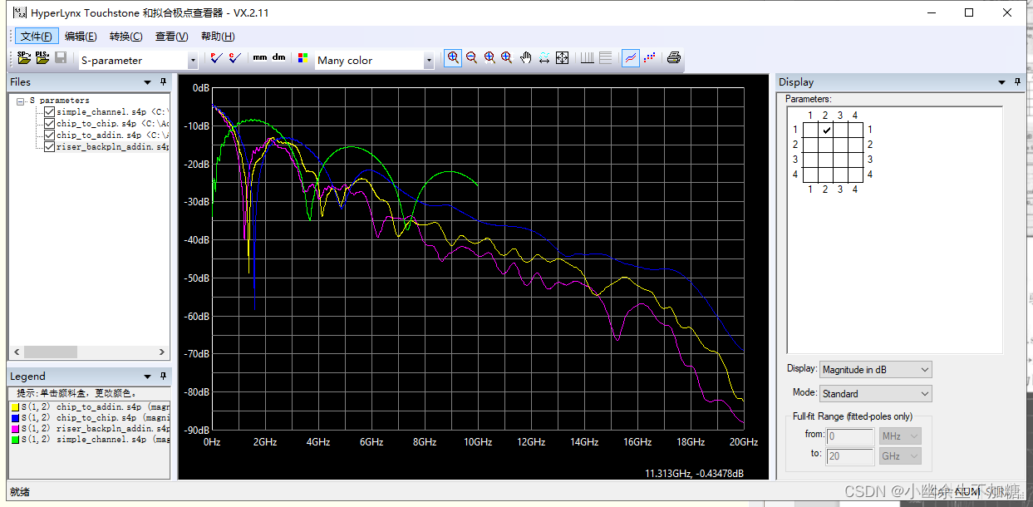
Task: Open the Many color dropdown
Action: [x=429, y=60]
